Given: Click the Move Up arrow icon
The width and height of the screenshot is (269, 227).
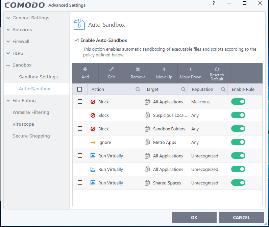Looking at the screenshot, I should [164, 69].
